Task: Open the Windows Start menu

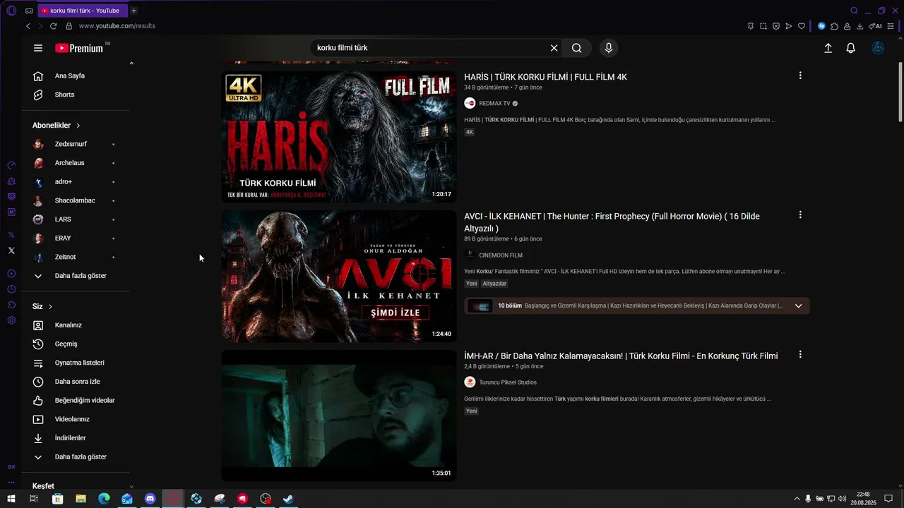Action: coord(11,499)
